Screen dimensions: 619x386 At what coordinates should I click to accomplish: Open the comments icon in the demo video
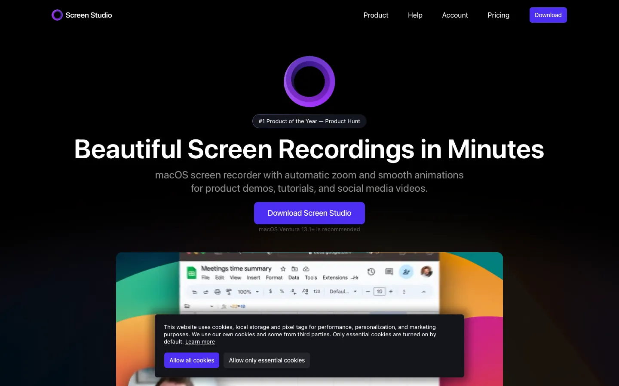389,271
